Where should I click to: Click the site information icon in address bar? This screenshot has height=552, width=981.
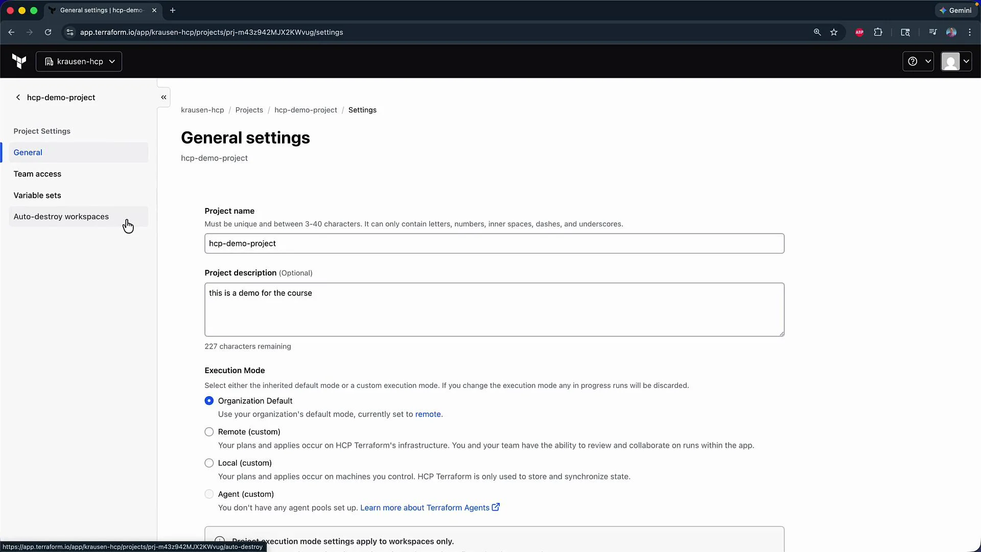coord(70,32)
